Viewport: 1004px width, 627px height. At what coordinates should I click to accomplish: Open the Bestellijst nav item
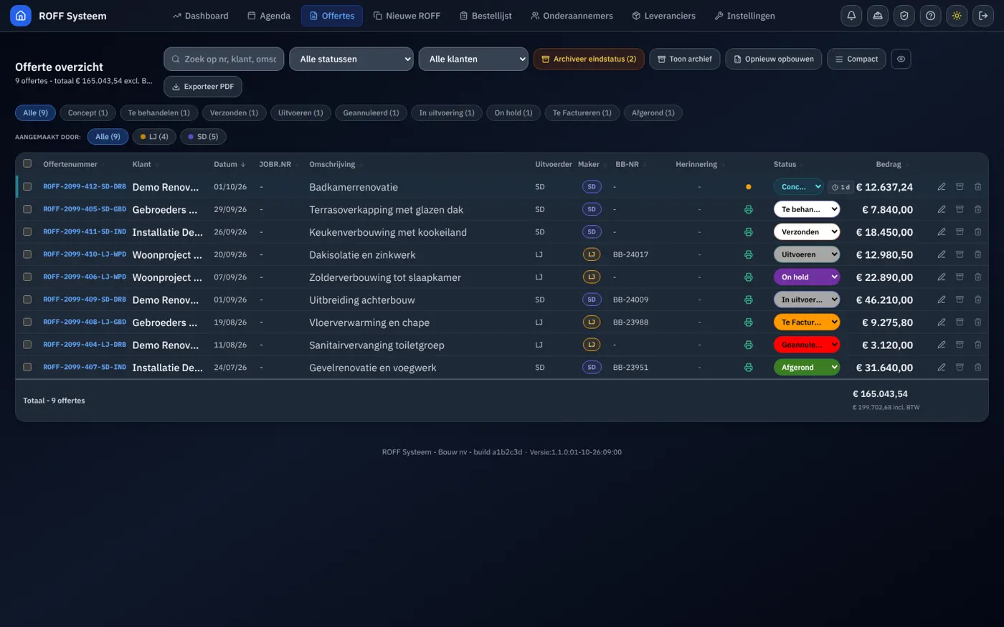pyautogui.click(x=486, y=16)
